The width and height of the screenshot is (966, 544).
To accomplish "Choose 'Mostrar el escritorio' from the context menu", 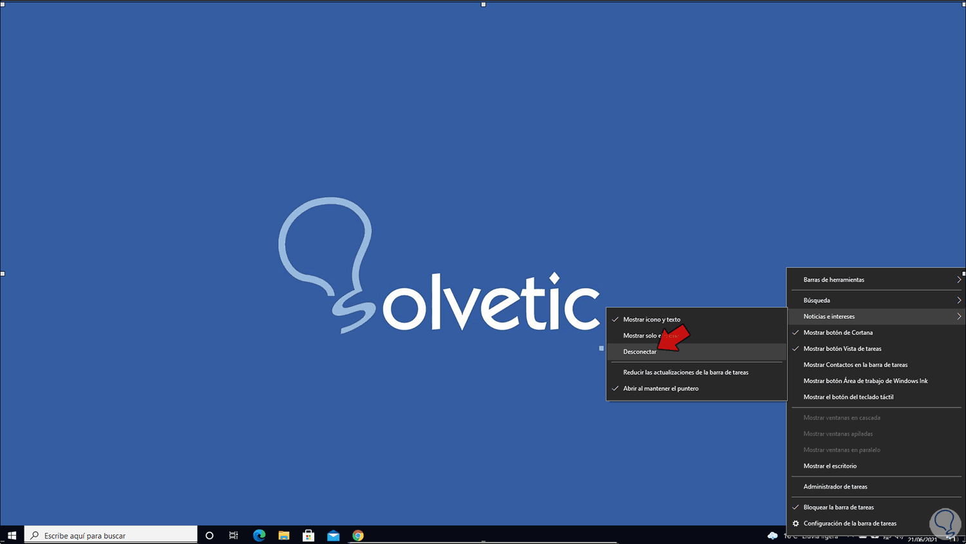I will point(876,466).
